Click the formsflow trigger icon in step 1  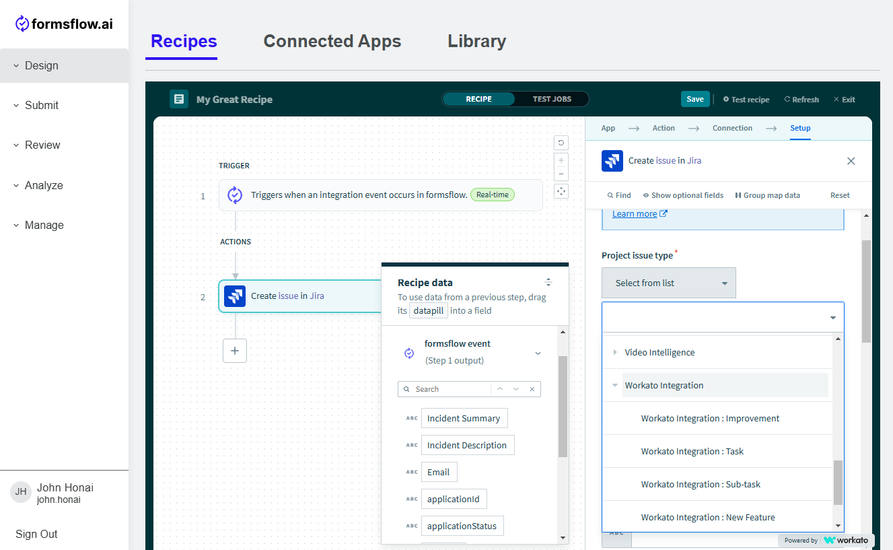(x=235, y=195)
